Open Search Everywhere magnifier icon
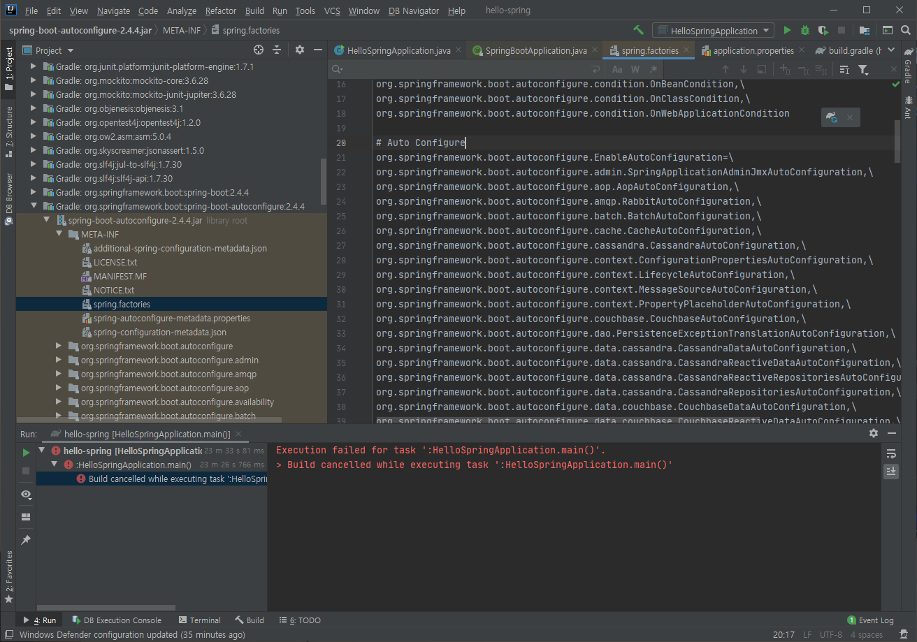This screenshot has height=642, width=917. click(x=905, y=30)
